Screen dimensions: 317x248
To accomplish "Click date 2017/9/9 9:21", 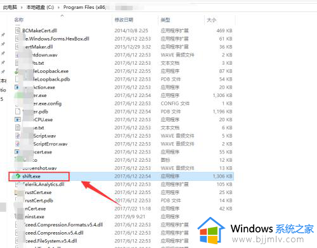I will point(130,217).
